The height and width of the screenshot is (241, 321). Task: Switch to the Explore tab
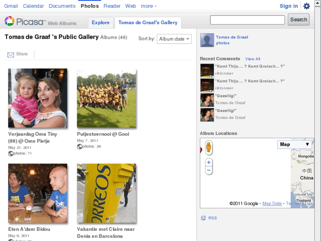(x=101, y=23)
